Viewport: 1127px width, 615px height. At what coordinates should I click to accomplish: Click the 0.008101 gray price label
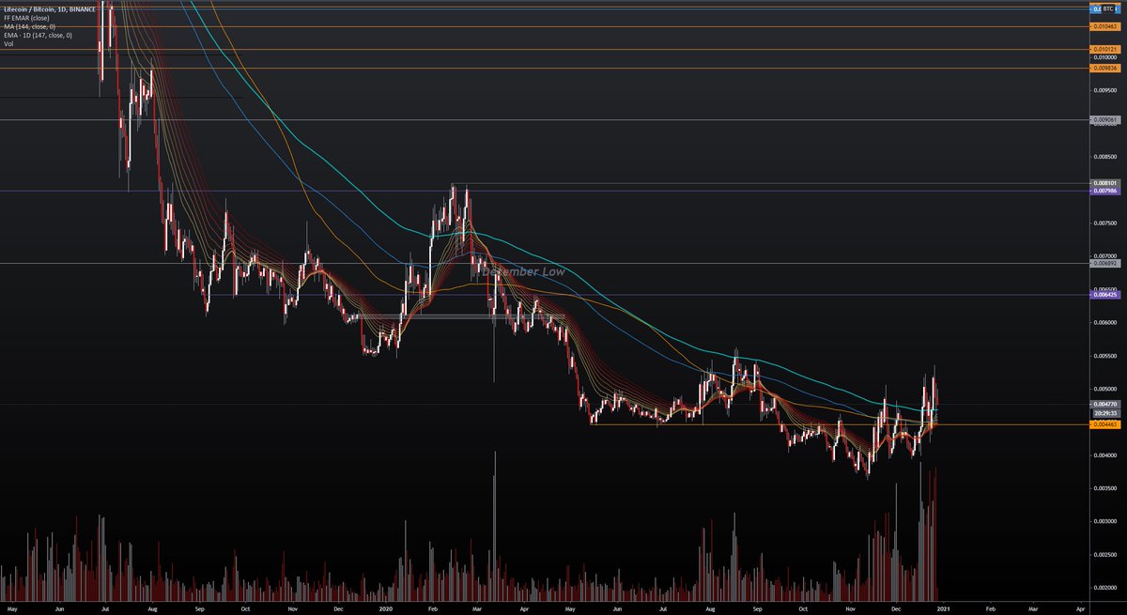click(1104, 183)
